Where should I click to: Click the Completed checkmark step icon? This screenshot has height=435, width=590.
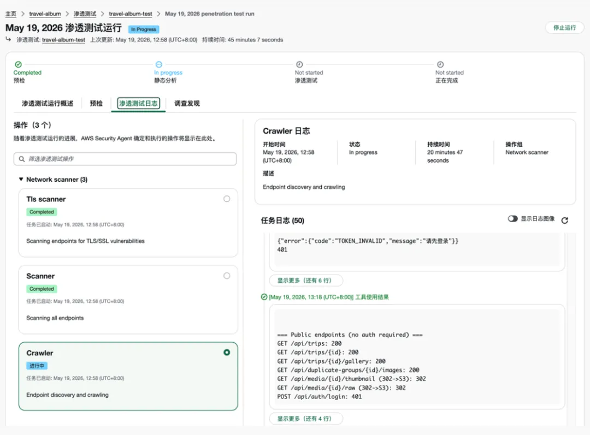coord(18,64)
